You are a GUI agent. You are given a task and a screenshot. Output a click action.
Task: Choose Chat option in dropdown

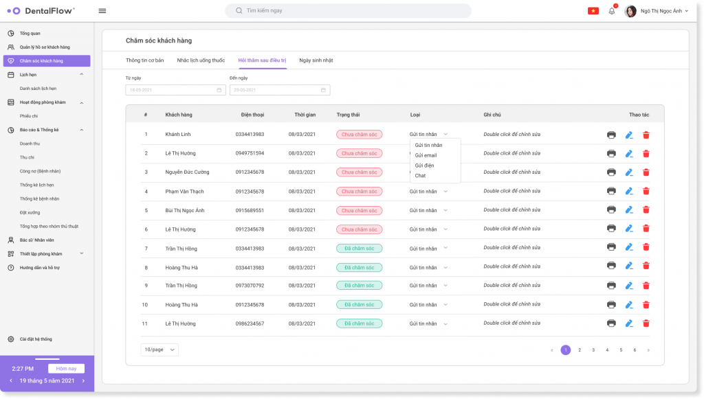pos(420,176)
